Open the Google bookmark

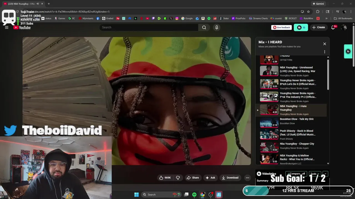click(187, 19)
